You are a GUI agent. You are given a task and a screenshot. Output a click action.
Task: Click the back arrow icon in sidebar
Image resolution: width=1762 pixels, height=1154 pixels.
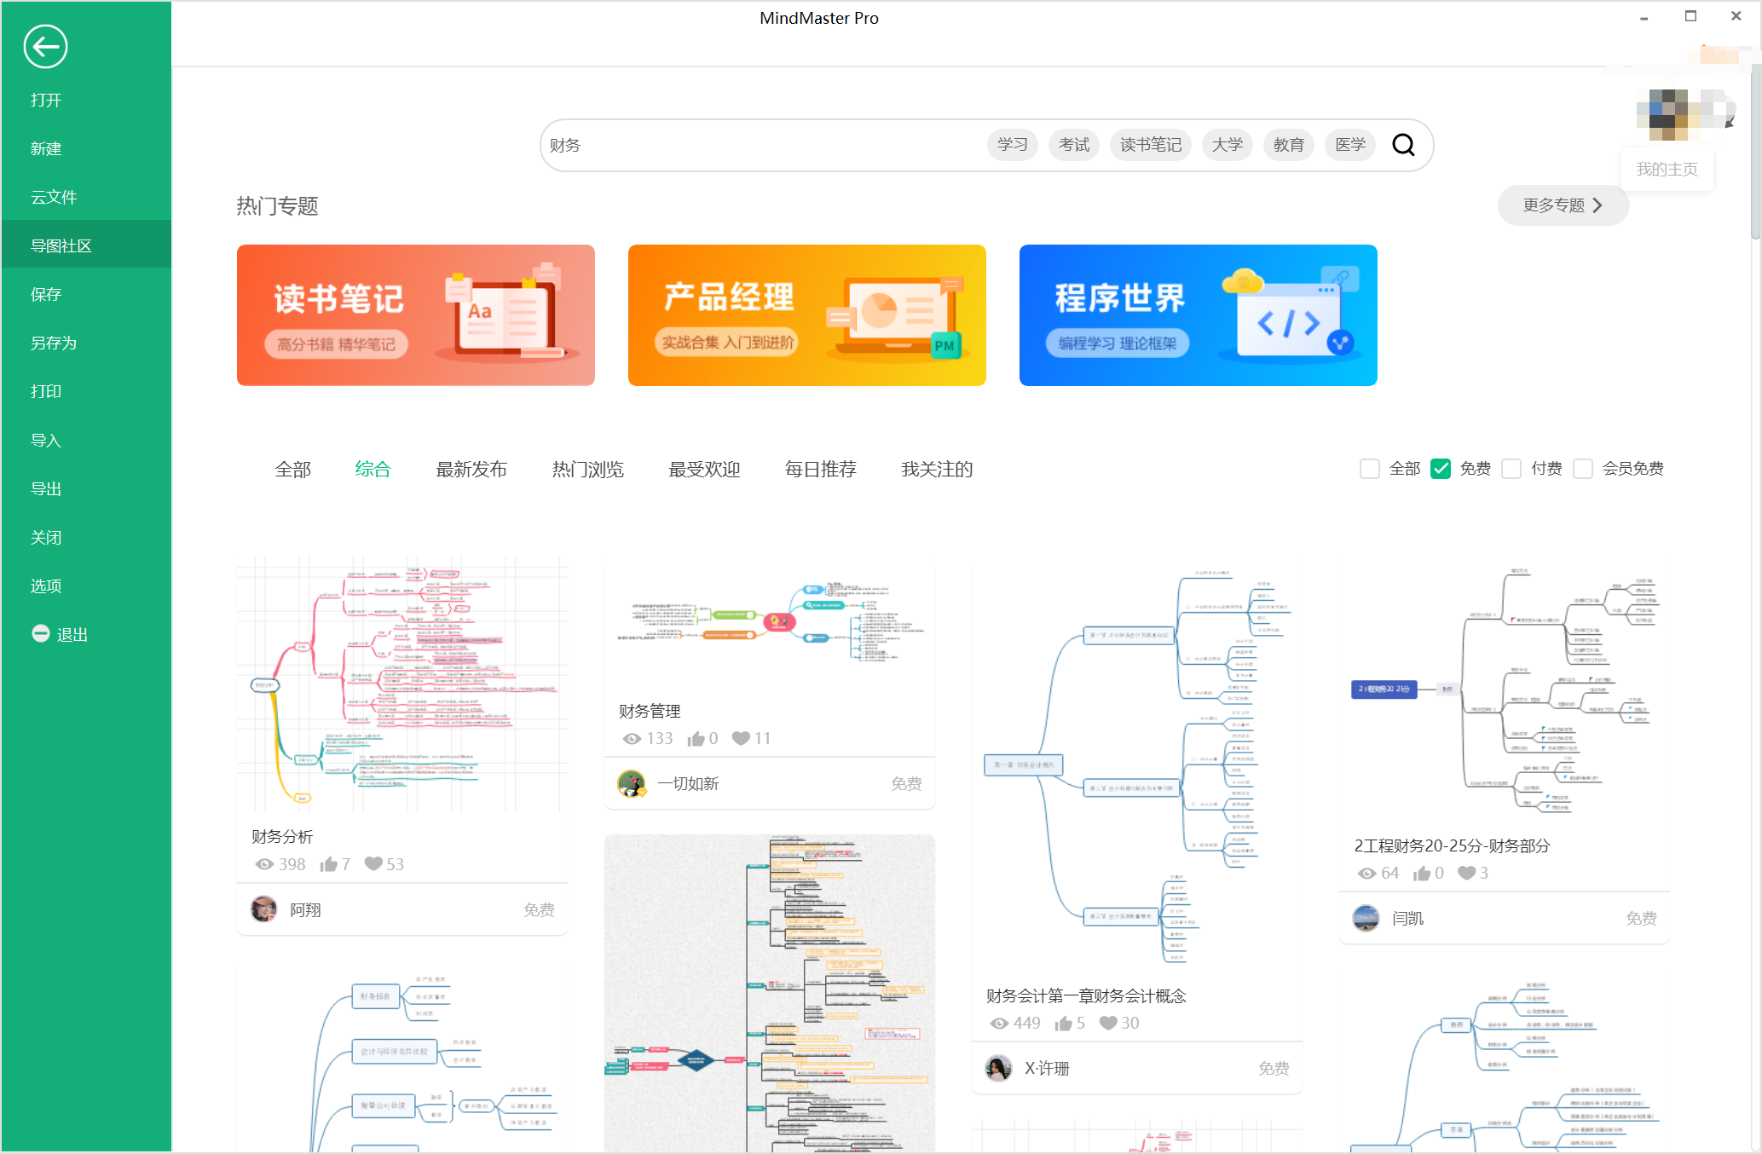click(45, 46)
